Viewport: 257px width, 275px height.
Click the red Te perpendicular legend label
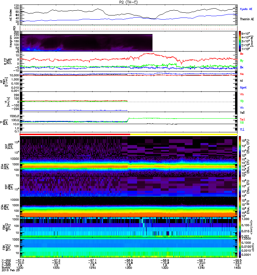(242, 119)
